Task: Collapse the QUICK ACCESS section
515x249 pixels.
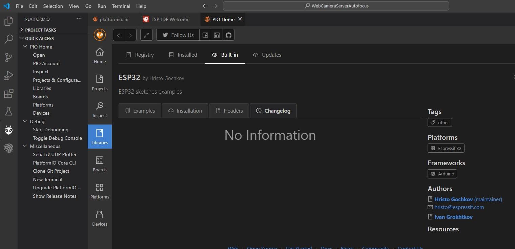Action: pyautogui.click(x=53, y=38)
